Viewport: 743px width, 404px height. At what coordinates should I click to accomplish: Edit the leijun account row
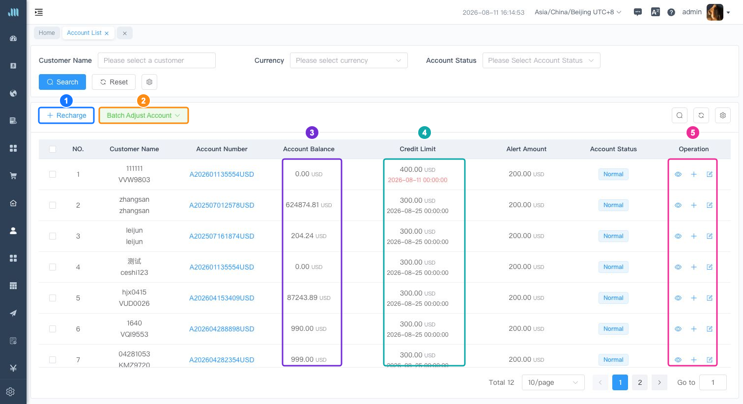tap(710, 236)
